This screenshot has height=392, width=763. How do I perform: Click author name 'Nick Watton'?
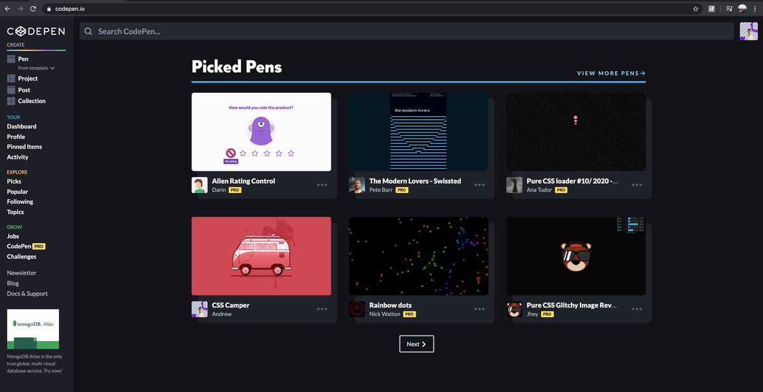[385, 314]
